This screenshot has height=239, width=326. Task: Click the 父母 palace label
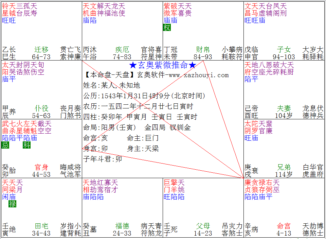coord(203,226)
